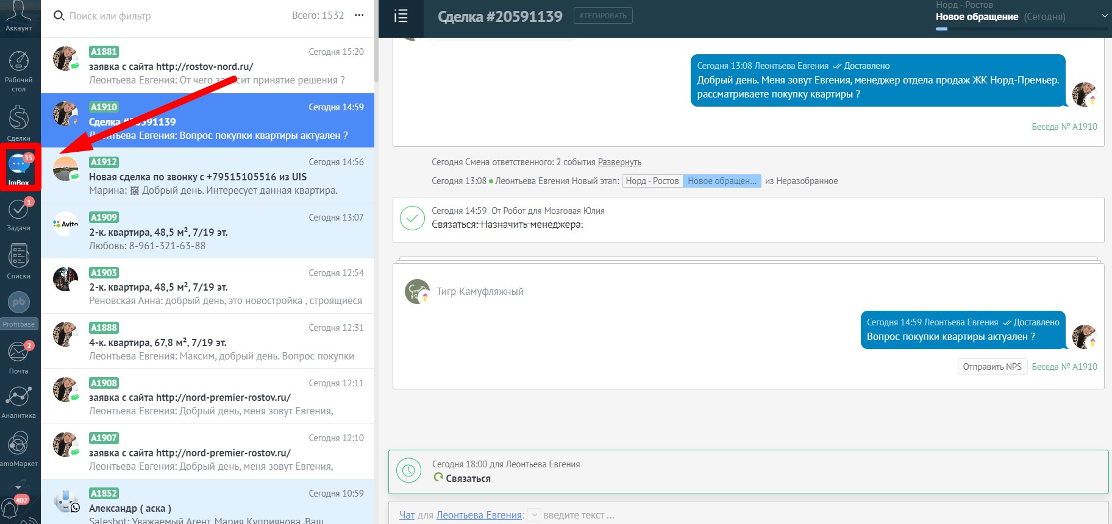Open Почта mail icon in sidebar
The width and height of the screenshot is (1112, 524).
click(x=19, y=357)
